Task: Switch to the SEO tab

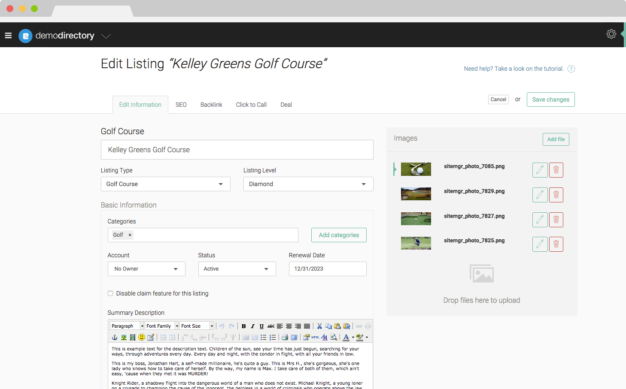Action: point(181,105)
